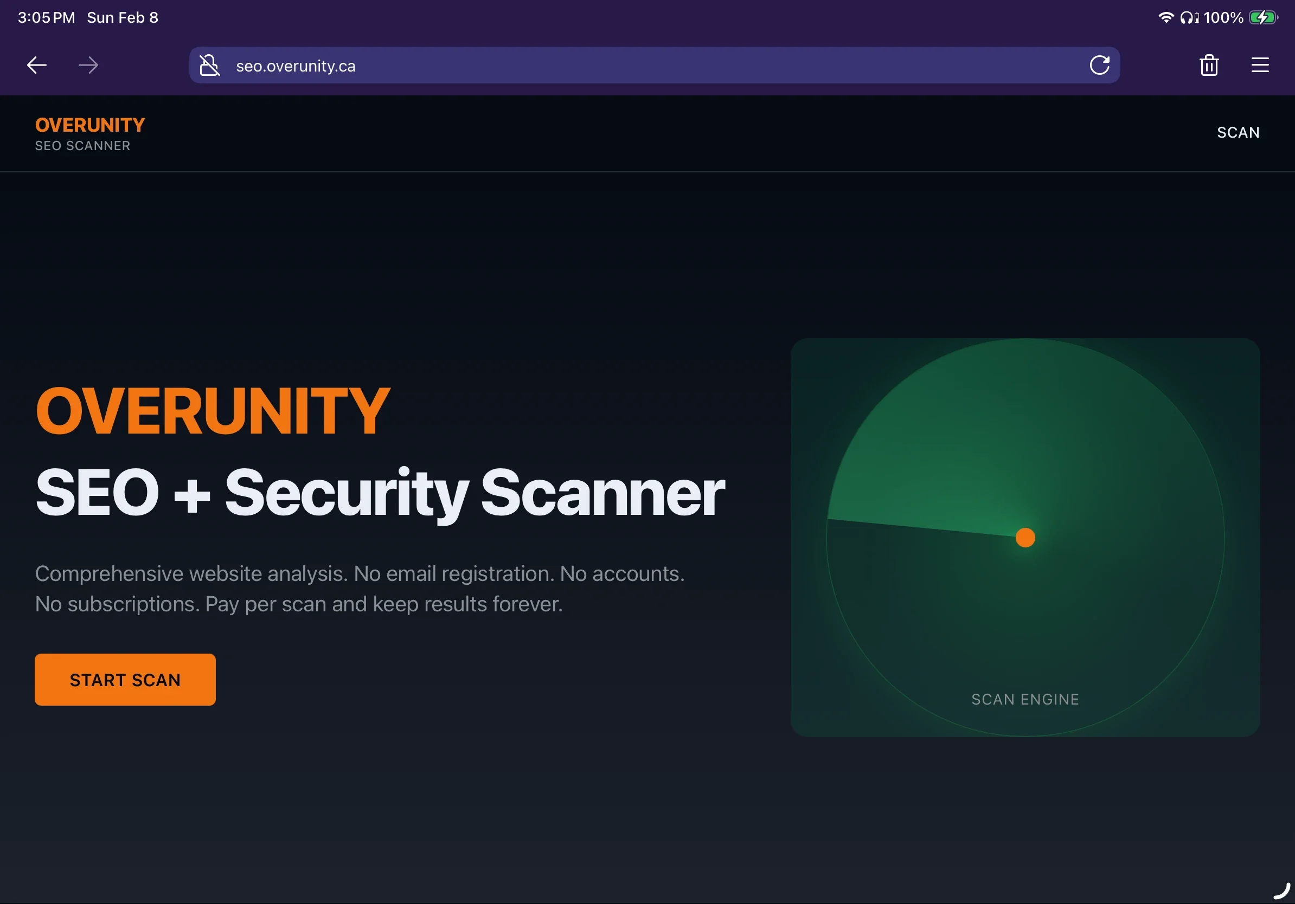Screen dimensions: 1295x904
Task: Open the tracking protection shield icon
Action: (209, 66)
